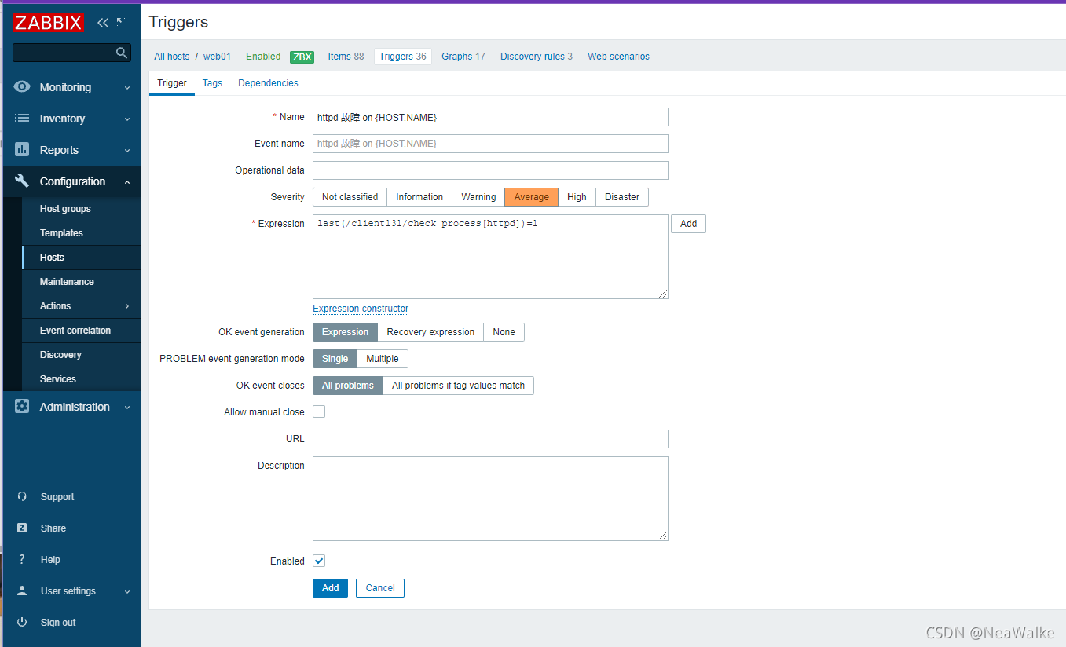This screenshot has width=1066, height=647.
Task: Uncheck the Enabled checkbox
Action: pos(319,561)
